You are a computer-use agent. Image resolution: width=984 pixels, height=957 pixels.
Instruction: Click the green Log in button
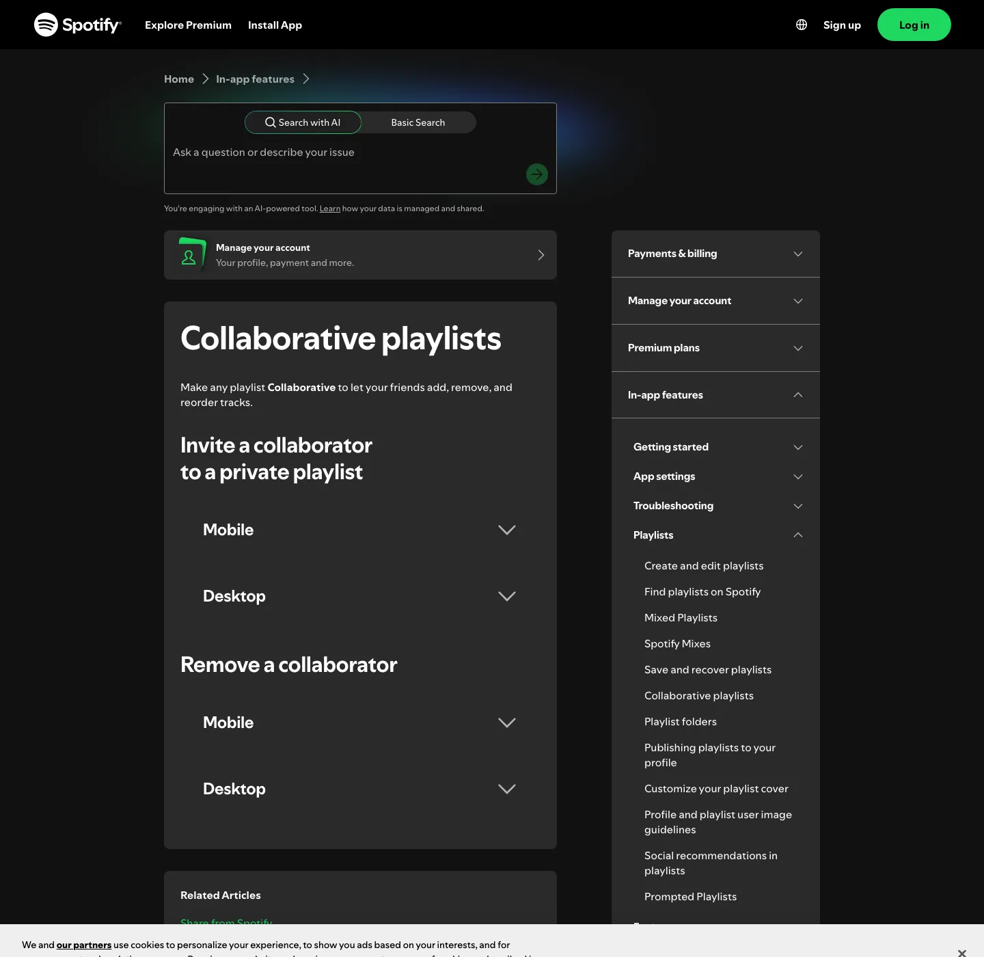[914, 25]
